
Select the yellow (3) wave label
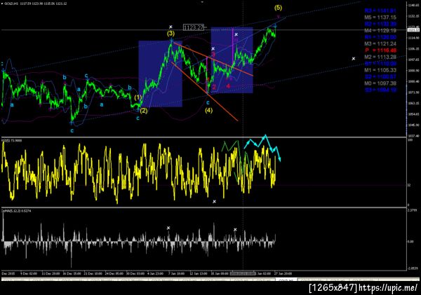pyautogui.click(x=171, y=34)
